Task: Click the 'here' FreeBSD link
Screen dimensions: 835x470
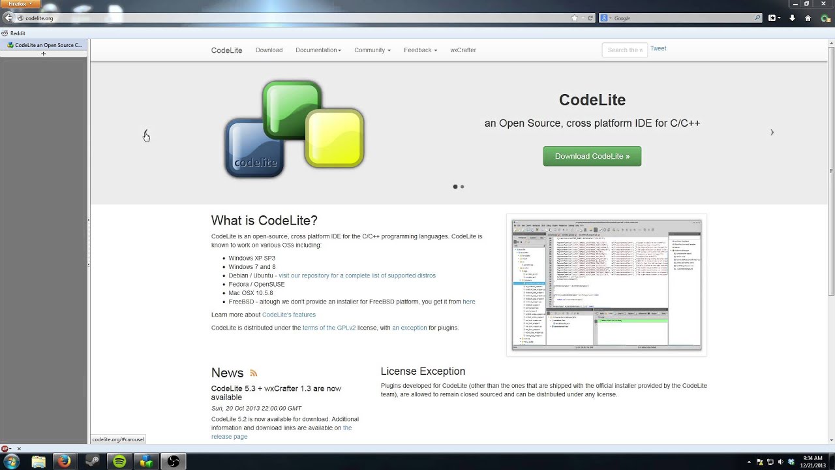Action: [469, 302]
